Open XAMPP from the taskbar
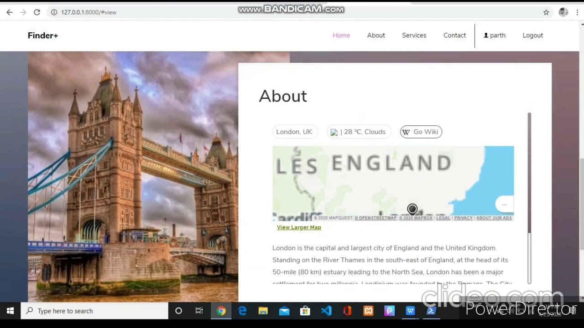The image size is (584, 328). (368, 311)
